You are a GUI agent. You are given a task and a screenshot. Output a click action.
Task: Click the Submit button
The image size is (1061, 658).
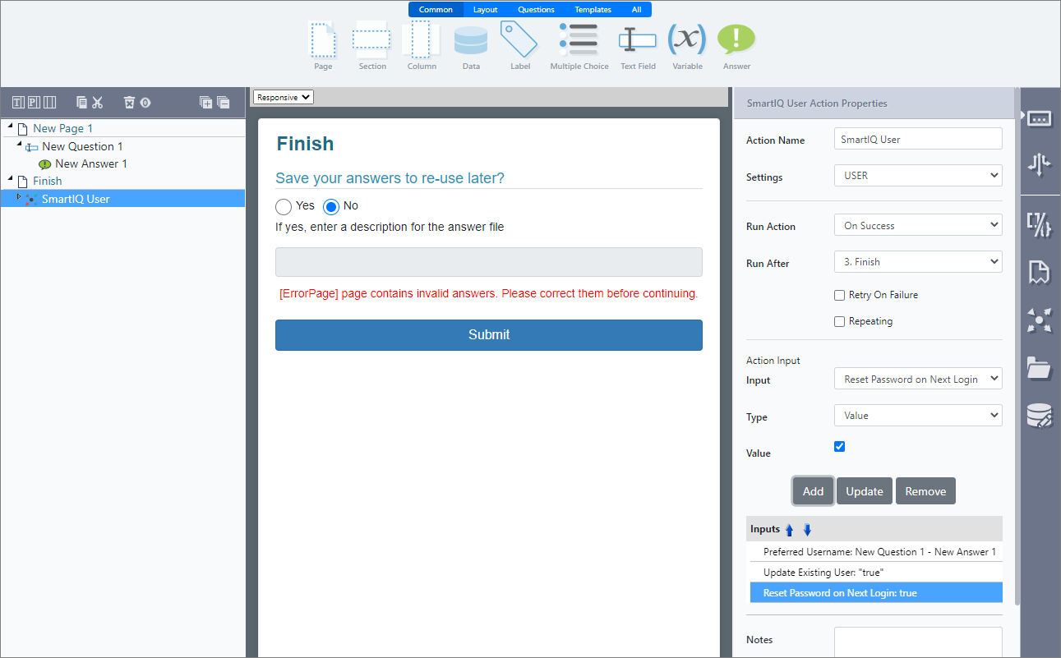point(489,335)
